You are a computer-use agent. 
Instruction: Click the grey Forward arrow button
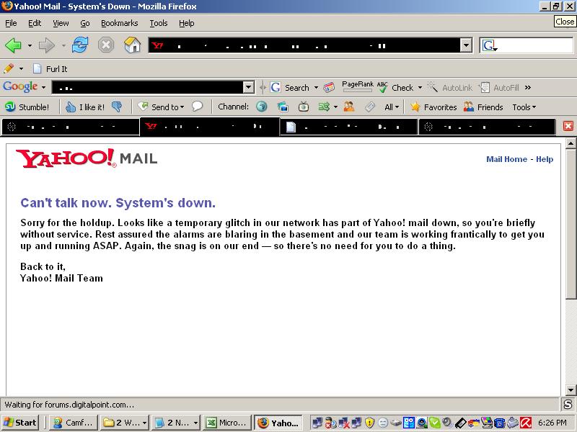46,45
